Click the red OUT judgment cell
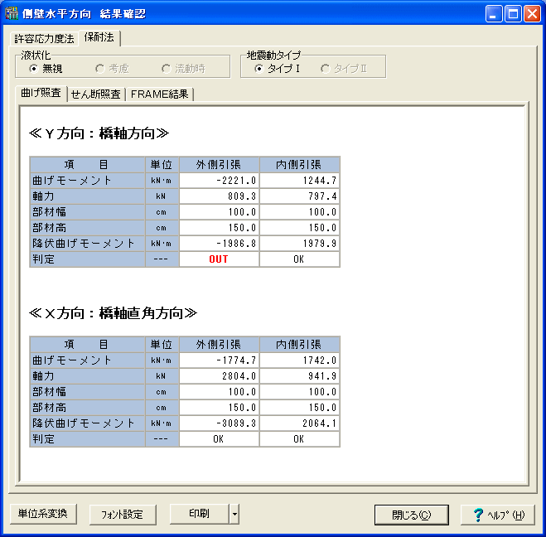Screen dimensions: 546x537 click(x=219, y=259)
